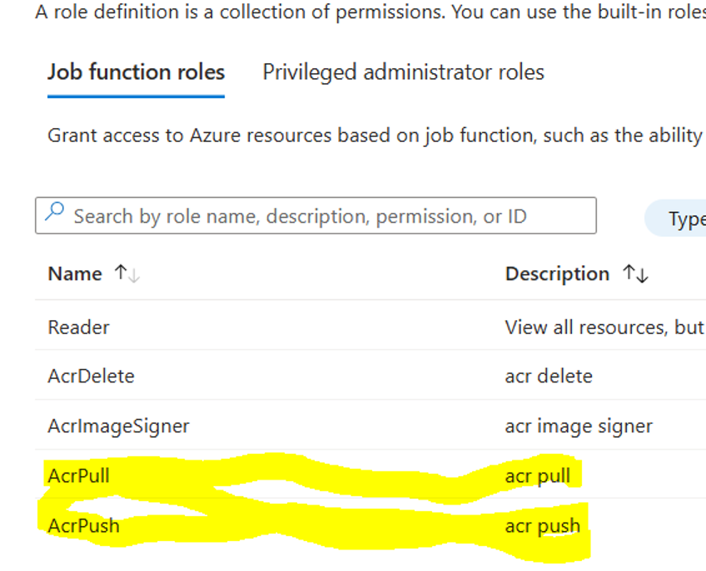Select the Reader role

point(77,327)
